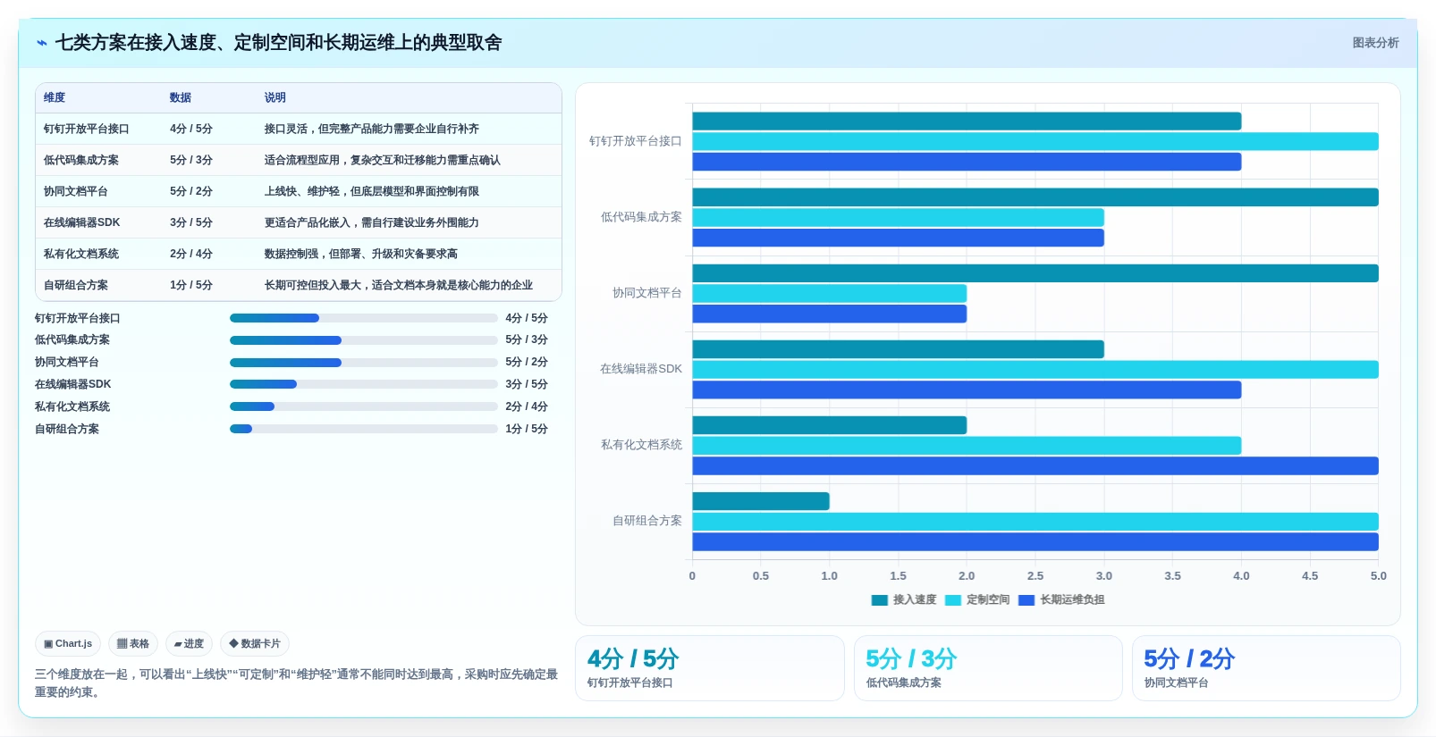Image resolution: width=1436 pixels, height=737 pixels.
Task: Click the 私有化文档系统 table row name
Action: pos(81,254)
